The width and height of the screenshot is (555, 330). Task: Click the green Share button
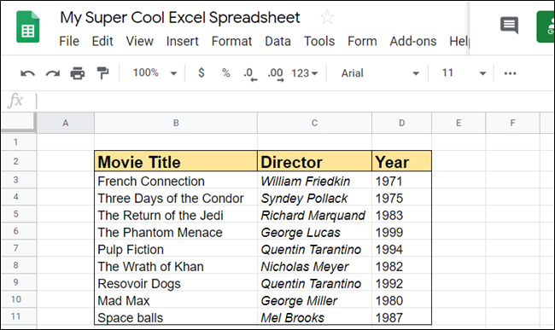[546, 26]
